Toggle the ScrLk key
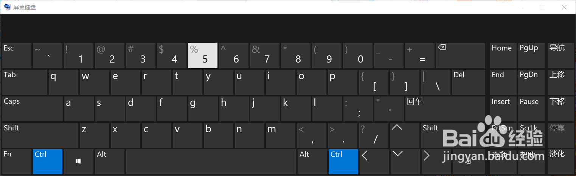576x176 pixels. pos(532,135)
